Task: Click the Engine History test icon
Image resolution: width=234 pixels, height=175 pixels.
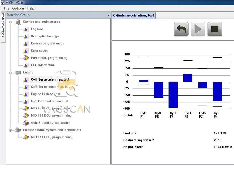Action: point(26,94)
